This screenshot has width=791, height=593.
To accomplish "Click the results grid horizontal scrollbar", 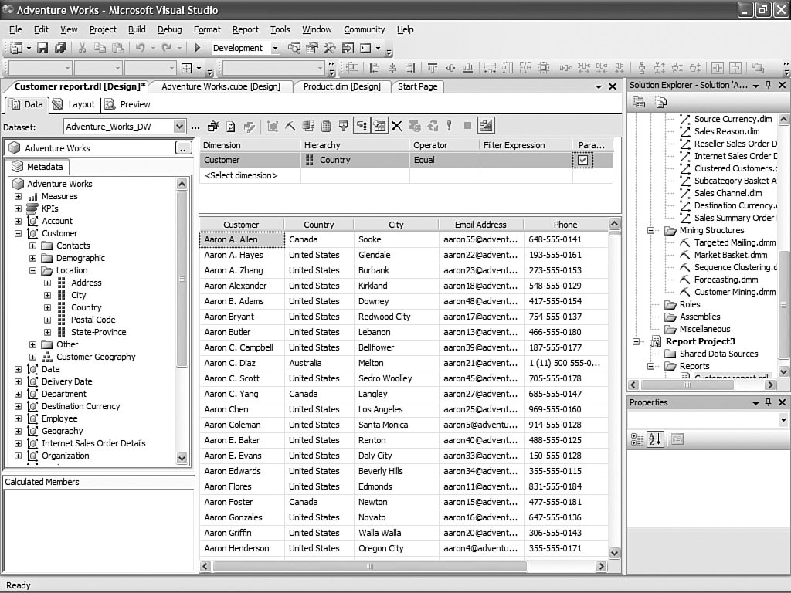I will point(370,566).
